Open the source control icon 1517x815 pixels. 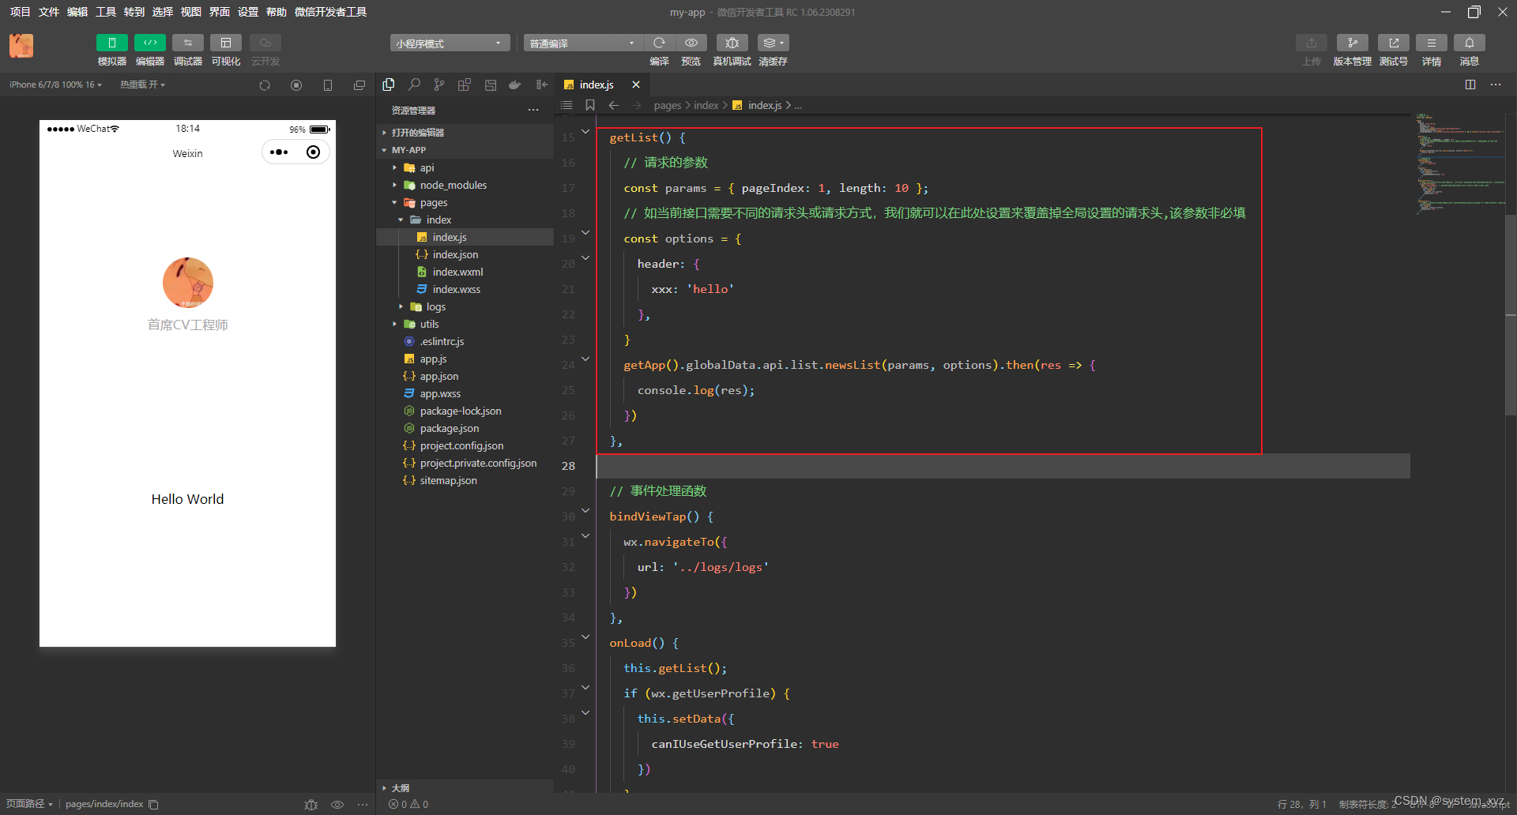tap(439, 85)
